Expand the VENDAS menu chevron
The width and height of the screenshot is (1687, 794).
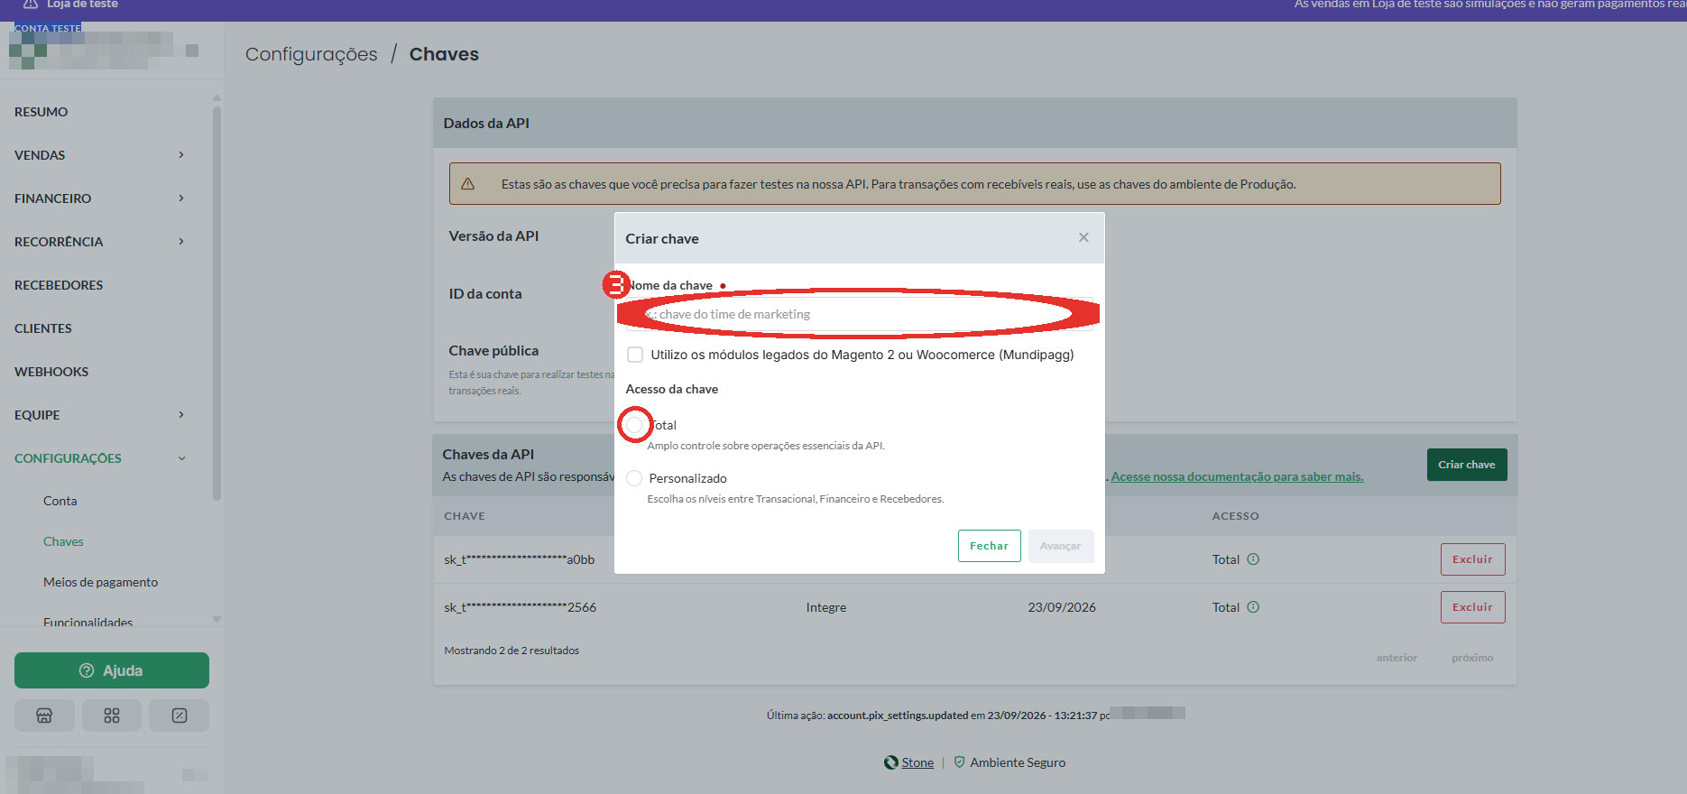tap(181, 155)
